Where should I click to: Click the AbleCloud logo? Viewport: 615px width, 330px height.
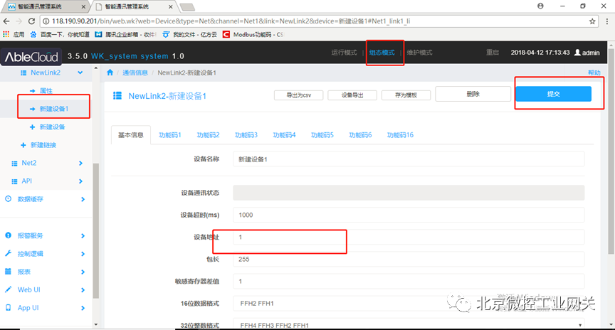(32, 56)
